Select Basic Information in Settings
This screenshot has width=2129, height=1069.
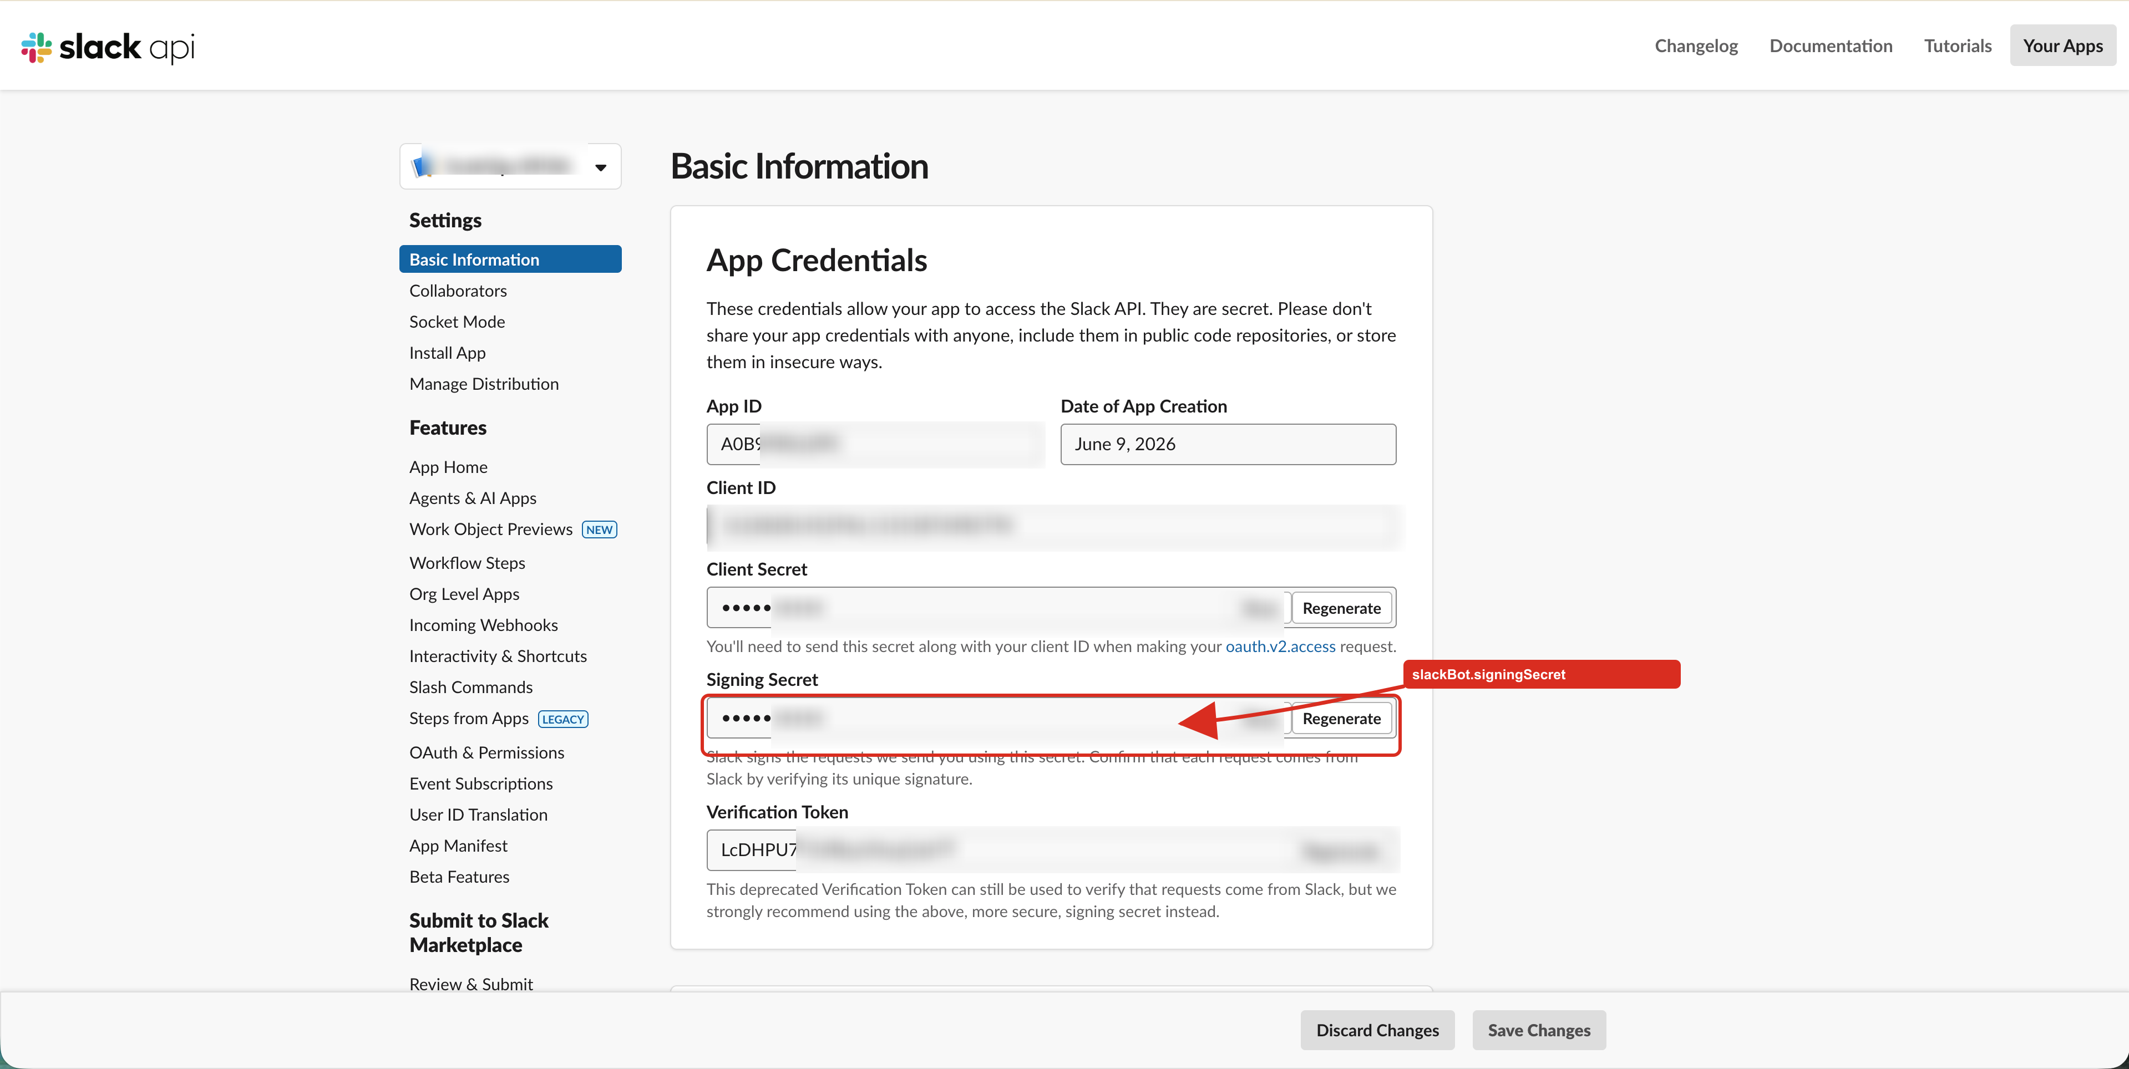point(510,259)
